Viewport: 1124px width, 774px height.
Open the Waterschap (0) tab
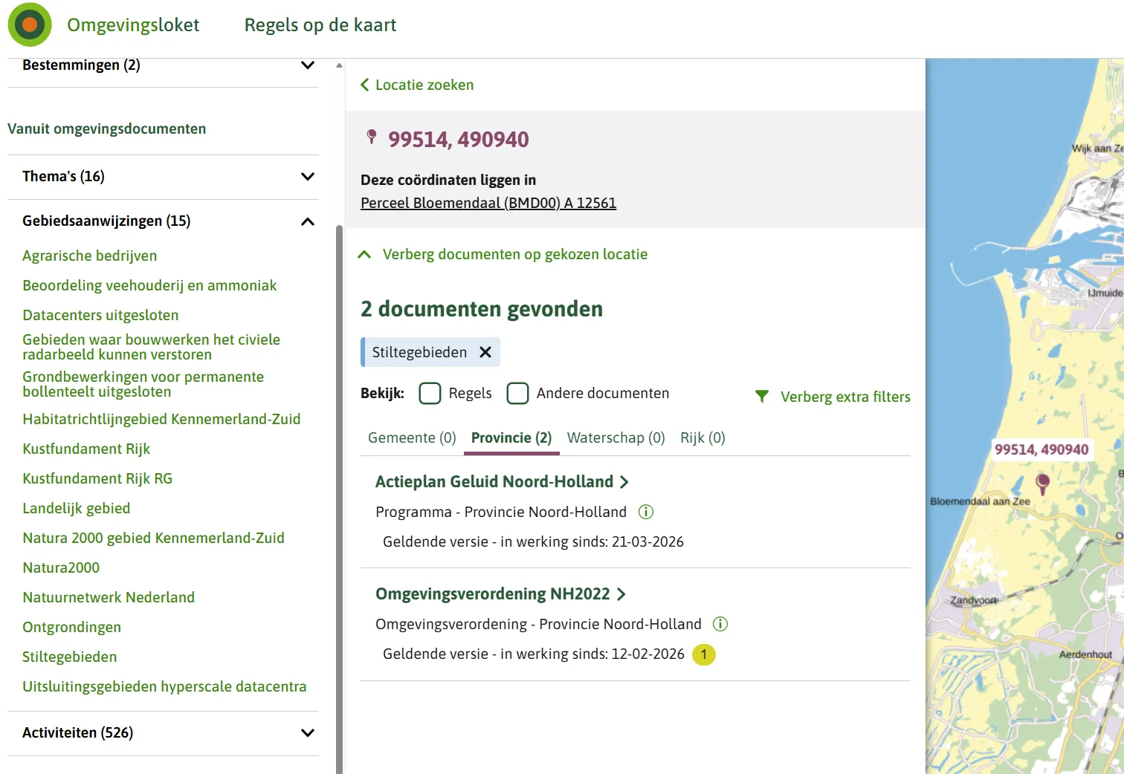coord(616,438)
